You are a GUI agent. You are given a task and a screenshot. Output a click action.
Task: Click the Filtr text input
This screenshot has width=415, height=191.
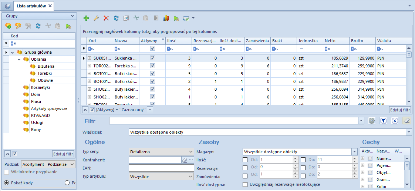click(234, 121)
